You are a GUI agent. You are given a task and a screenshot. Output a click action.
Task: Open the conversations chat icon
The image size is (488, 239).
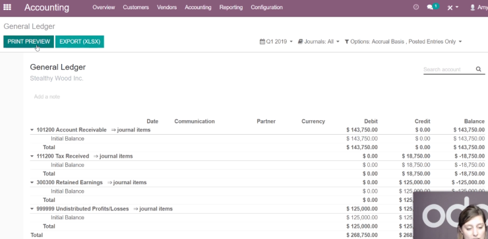click(433, 7)
